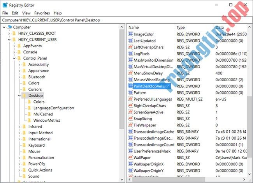Click the values pane horizontal scroll right arrow
This screenshot has width=253, height=183.
244,179
